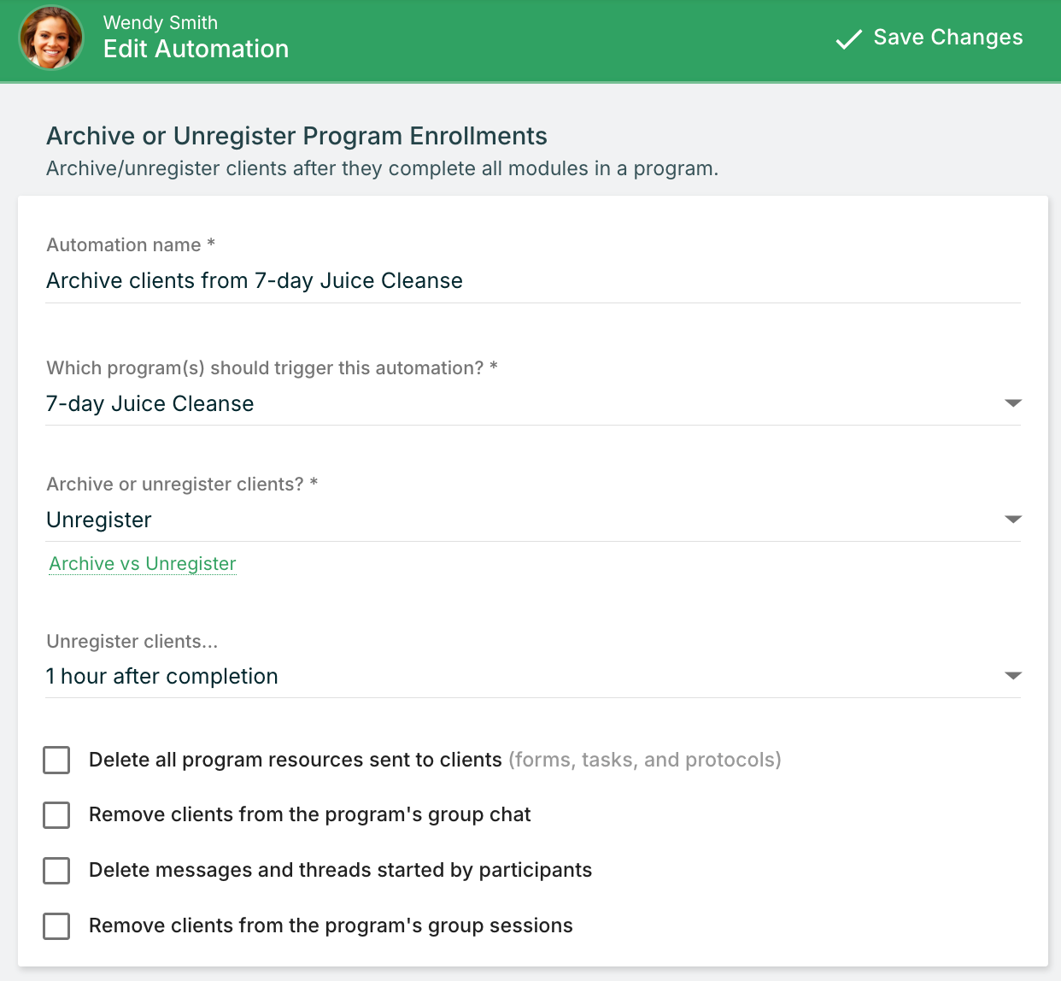Enable Delete all program resources checkbox
Screen dimensions: 1061x981
click(x=56, y=760)
